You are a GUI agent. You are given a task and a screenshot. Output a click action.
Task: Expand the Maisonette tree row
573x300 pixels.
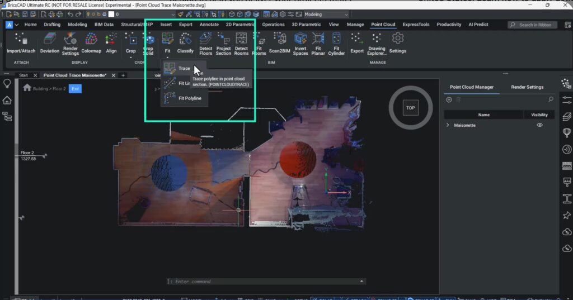click(x=448, y=125)
